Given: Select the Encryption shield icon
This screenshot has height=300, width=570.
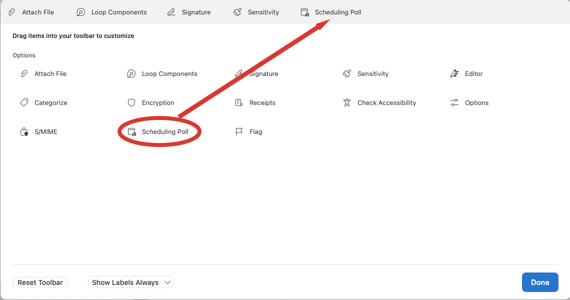Looking at the screenshot, I should click(131, 103).
